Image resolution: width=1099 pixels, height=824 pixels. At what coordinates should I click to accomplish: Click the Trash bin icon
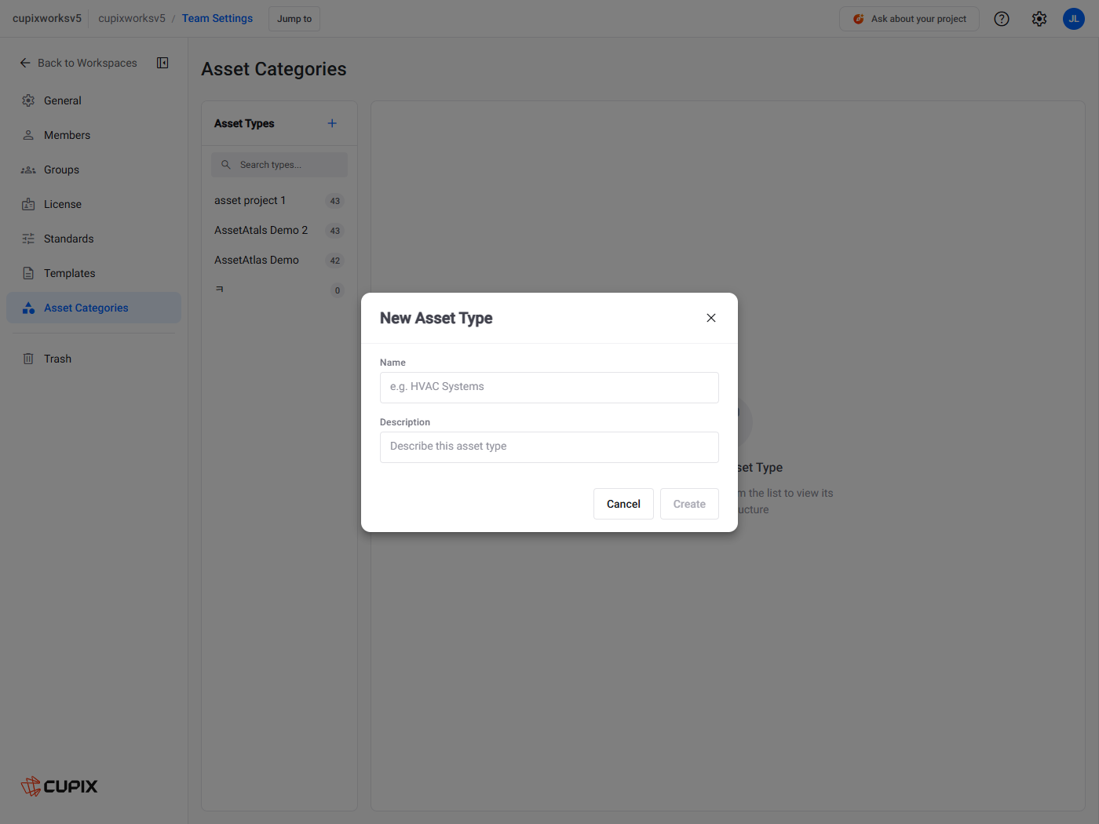click(x=28, y=359)
